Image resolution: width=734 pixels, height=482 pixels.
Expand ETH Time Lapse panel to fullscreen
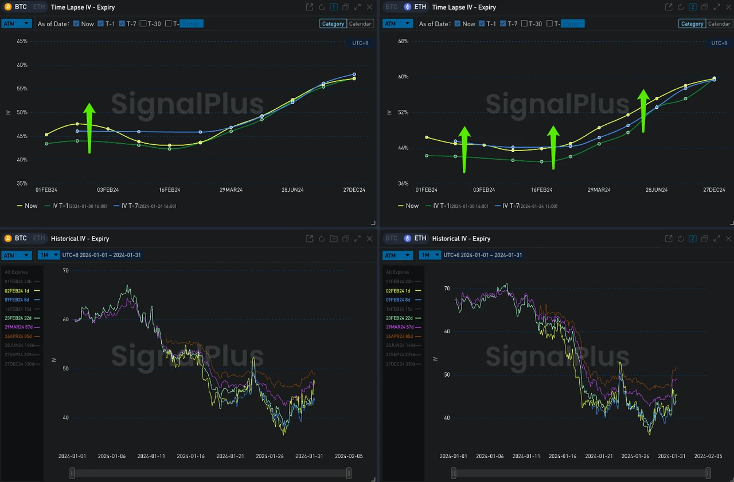[717, 7]
